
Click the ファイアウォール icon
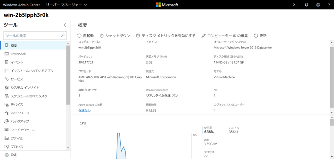[7, 130]
